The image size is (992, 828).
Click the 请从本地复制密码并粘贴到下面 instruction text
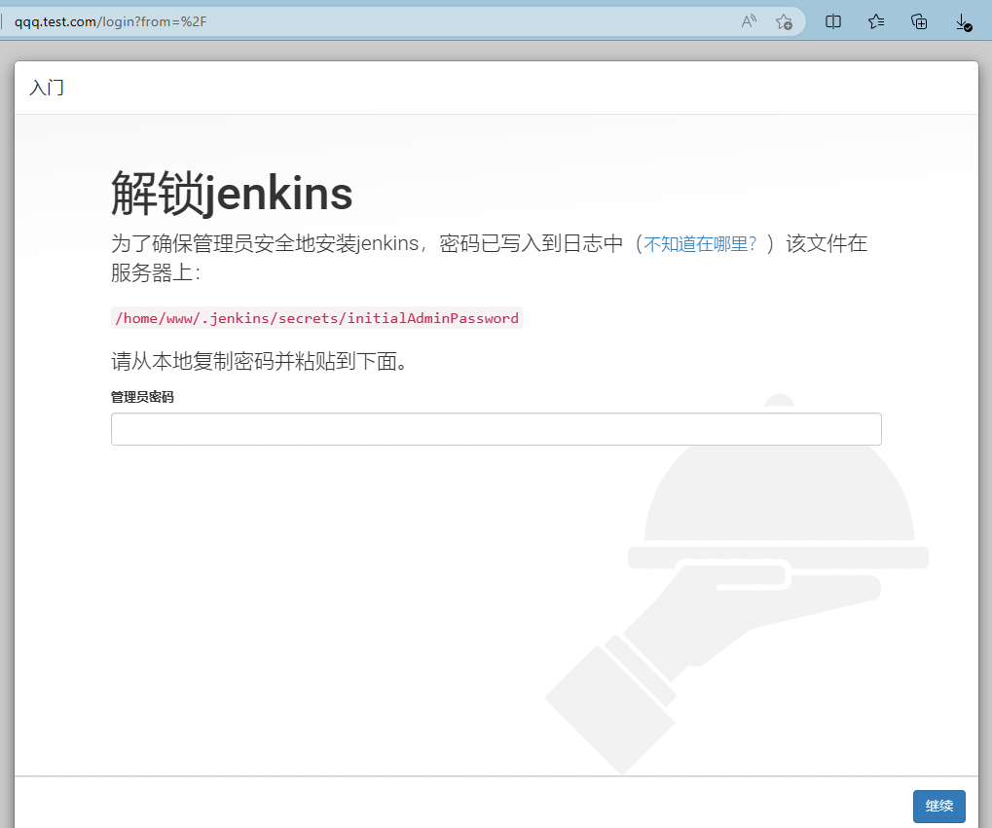tap(260, 361)
